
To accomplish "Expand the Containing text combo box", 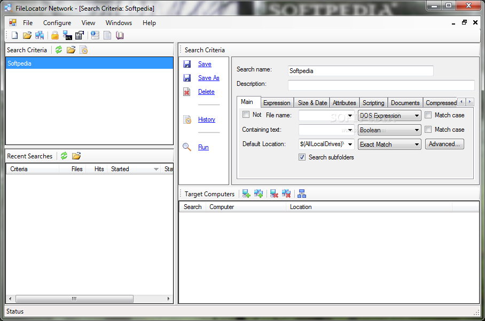I will (x=350, y=130).
